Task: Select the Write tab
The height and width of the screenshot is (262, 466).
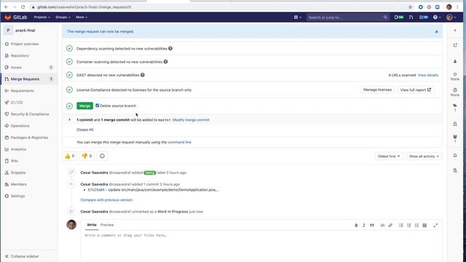Action: point(92,225)
